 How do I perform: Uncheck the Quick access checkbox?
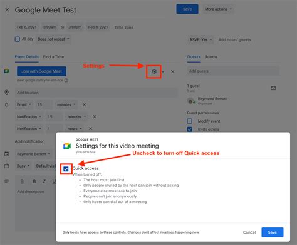pyautogui.click(x=66, y=169)
